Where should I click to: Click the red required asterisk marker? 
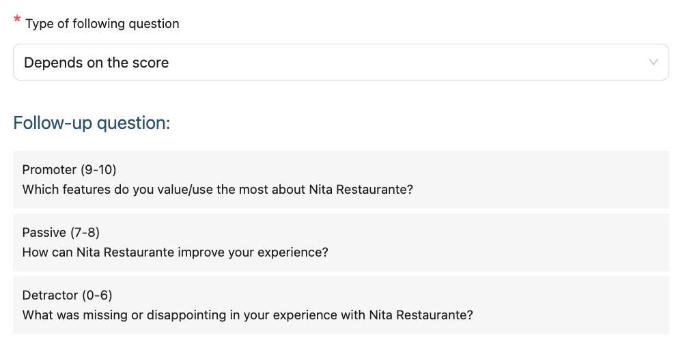click(x=17, y=21)
